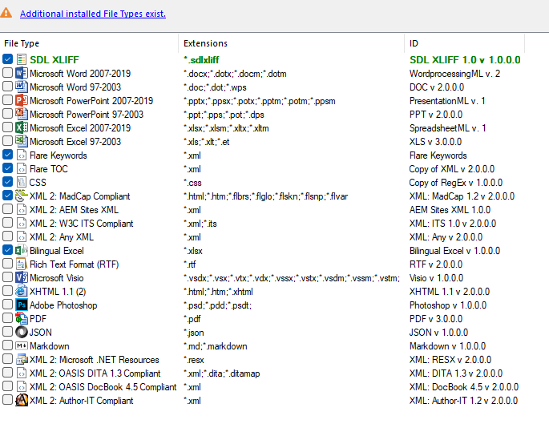Click the Bilingual Excel icon
The height and width of the screenshot is (436, 549).
pyautogui.click(x=22, y=250)
